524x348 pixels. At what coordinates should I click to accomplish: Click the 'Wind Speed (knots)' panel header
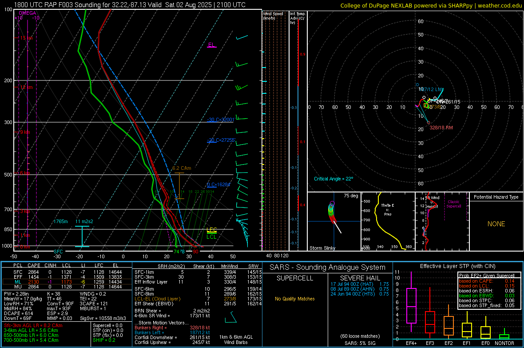click(x=273, y=16)
